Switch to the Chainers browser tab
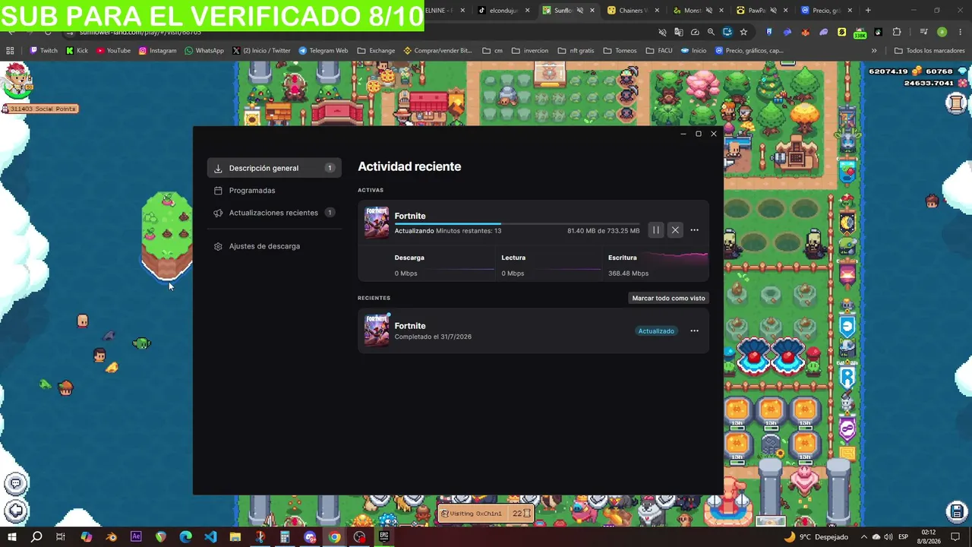Screen dimensions: 972x547 [633, 11]
